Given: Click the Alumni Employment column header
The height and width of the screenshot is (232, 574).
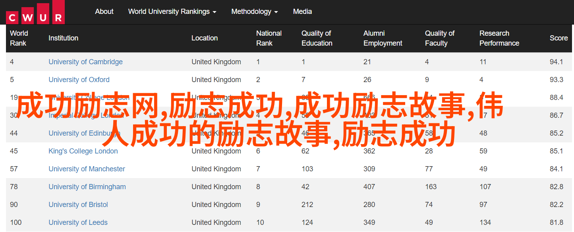Looking at the screenshot, I should pos(383,38).
